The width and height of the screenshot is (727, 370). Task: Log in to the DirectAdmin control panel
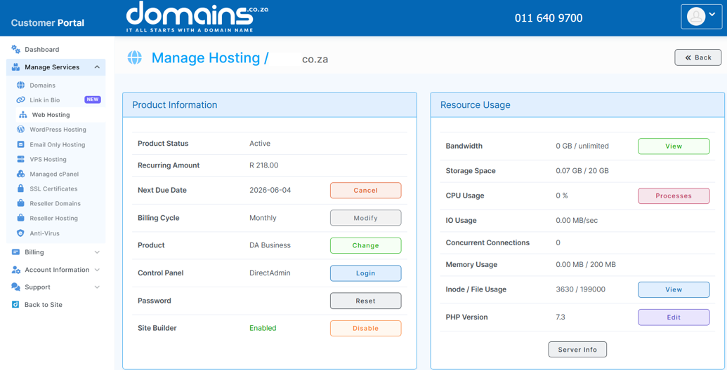tap(365, 273)
